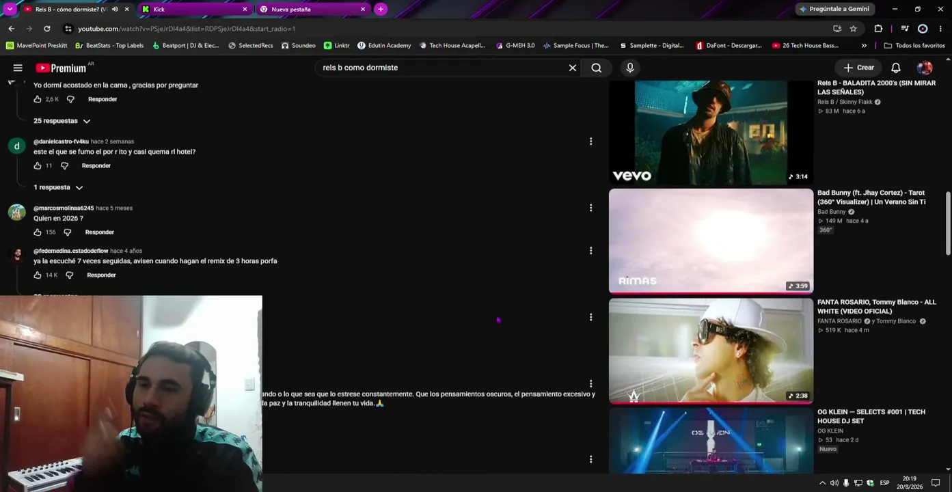Click Pregúntale a Gemini
This screenshot has width=952, height=492.
[x=834, y=9]
